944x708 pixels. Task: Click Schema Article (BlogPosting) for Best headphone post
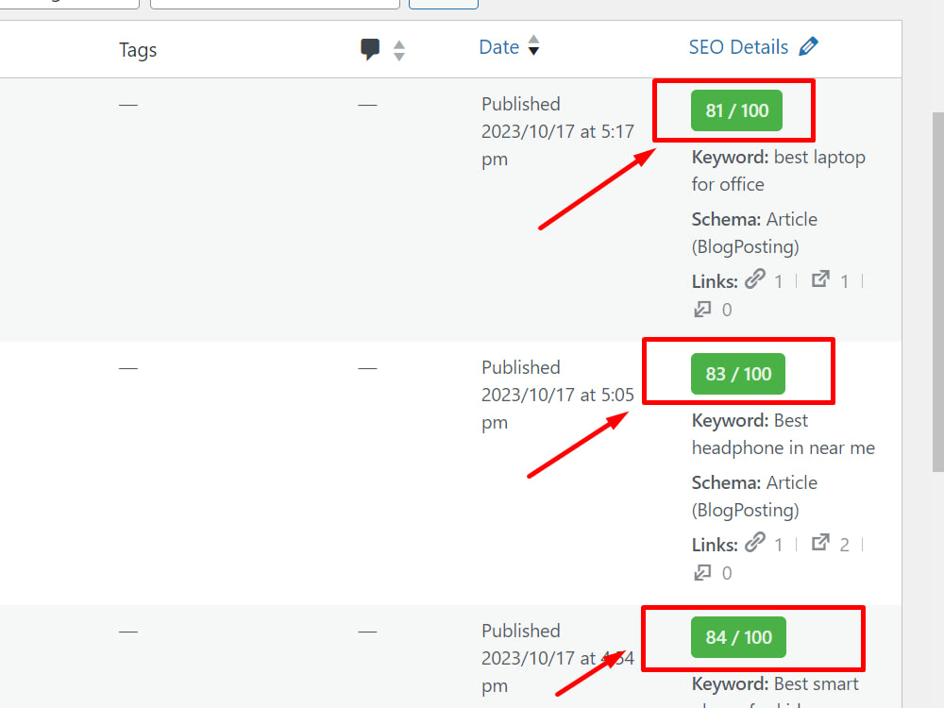[754, 497]
